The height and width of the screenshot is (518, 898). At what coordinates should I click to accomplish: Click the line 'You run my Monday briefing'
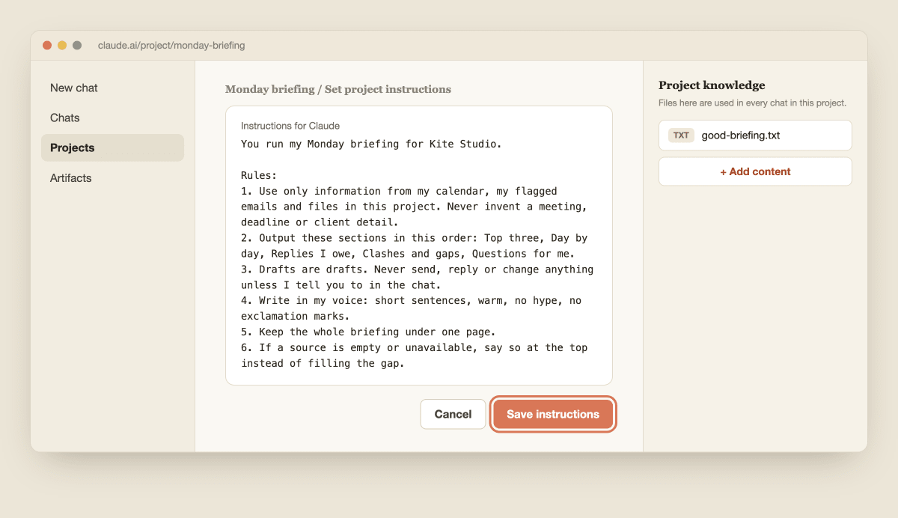tap(371, 144)
